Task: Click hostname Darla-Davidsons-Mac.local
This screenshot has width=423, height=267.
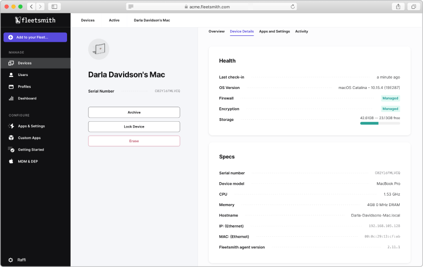Action: (x=376, y=215)
